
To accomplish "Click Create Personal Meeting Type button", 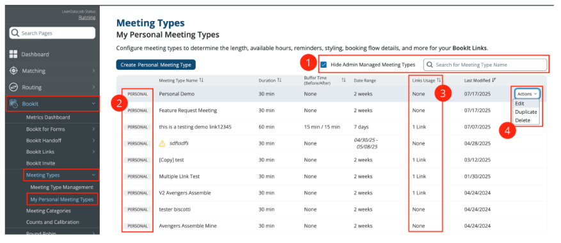I will [x=155, y=65].
